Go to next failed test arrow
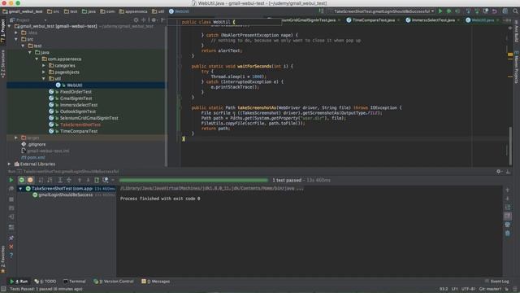 tap(89, 180)
